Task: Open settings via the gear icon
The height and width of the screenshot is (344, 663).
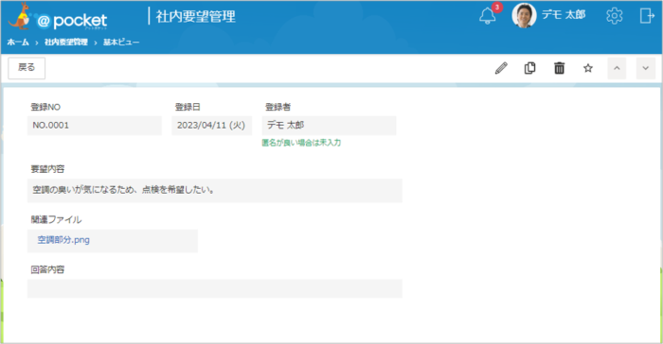Action: click(x=614, y=16)
